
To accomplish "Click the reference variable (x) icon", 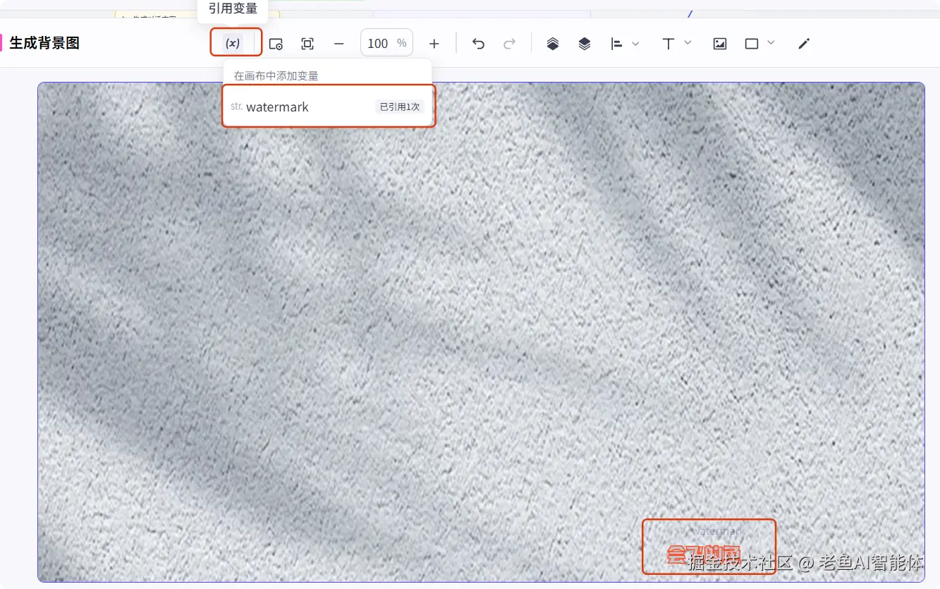I will click(x=233, y=43).
